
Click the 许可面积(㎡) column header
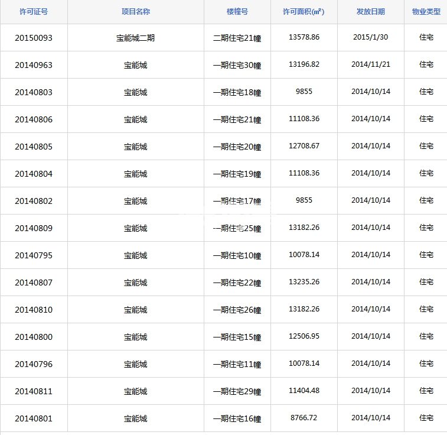304,12
